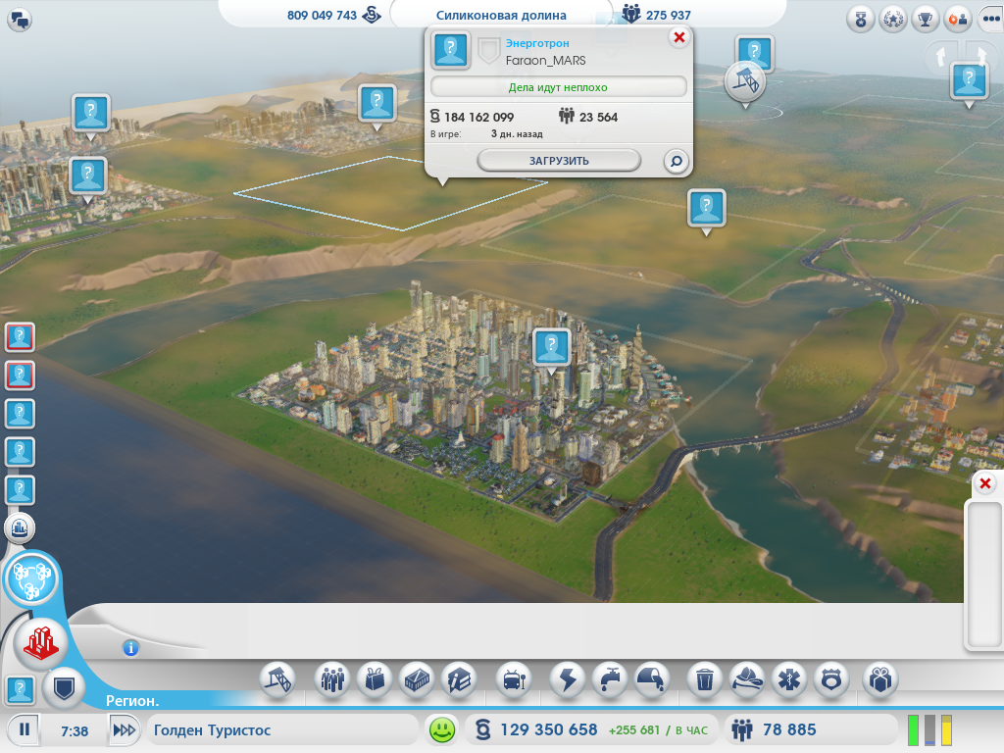
Task: Click the RCI demand color bars
Action: click(x=929, y=730)
